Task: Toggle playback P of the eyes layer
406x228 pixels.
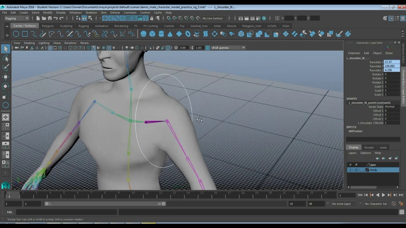Action: pyautogui.click(x=356, y=165)
